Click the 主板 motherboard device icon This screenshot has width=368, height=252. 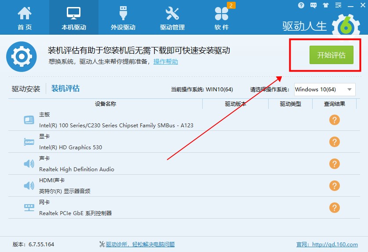pos(29,120)
